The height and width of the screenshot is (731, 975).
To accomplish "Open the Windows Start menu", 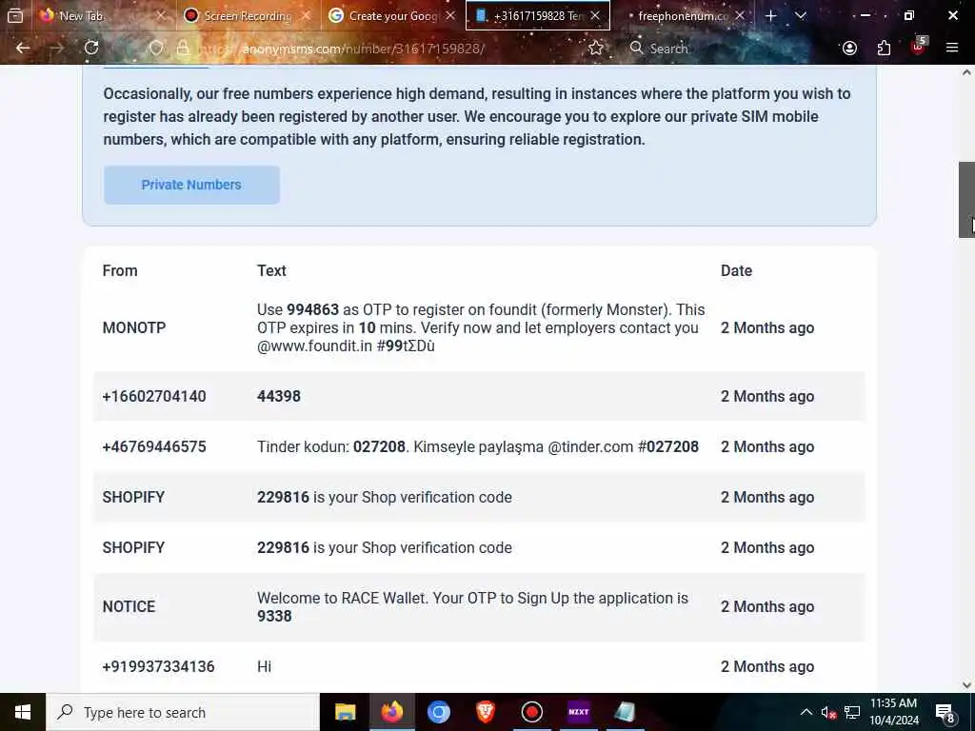I will click(23, 712).
